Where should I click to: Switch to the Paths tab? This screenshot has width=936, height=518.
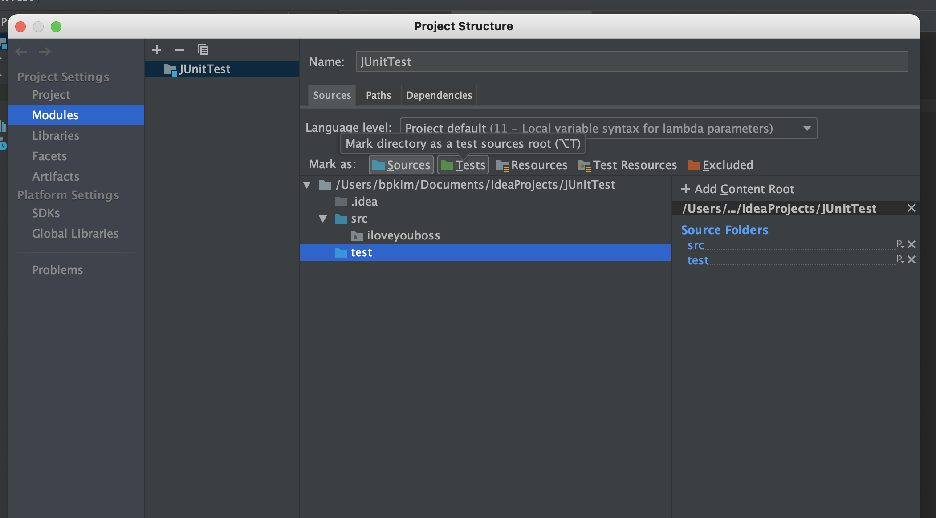coord(378,95)
